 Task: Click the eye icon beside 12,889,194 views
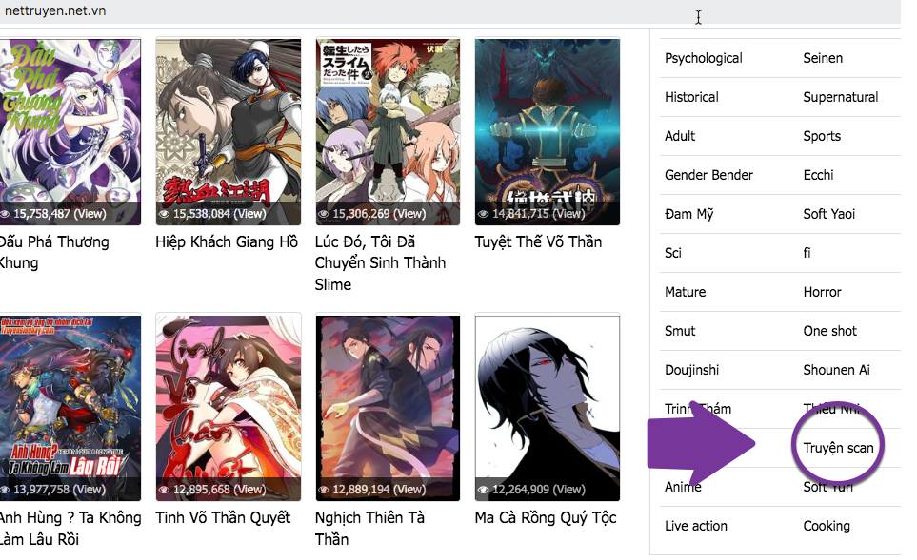point(324,490)
